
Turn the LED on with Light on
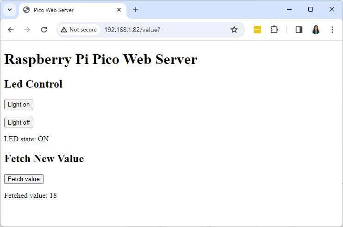click(19, 104)
